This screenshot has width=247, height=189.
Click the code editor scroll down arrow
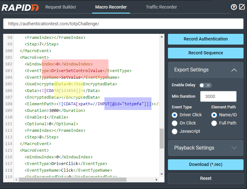(162, 174)
